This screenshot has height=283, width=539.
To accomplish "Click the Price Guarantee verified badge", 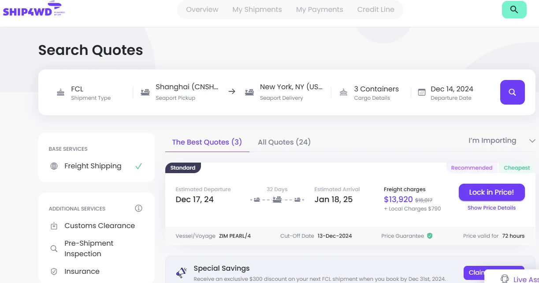I will (x=429, y=236).
